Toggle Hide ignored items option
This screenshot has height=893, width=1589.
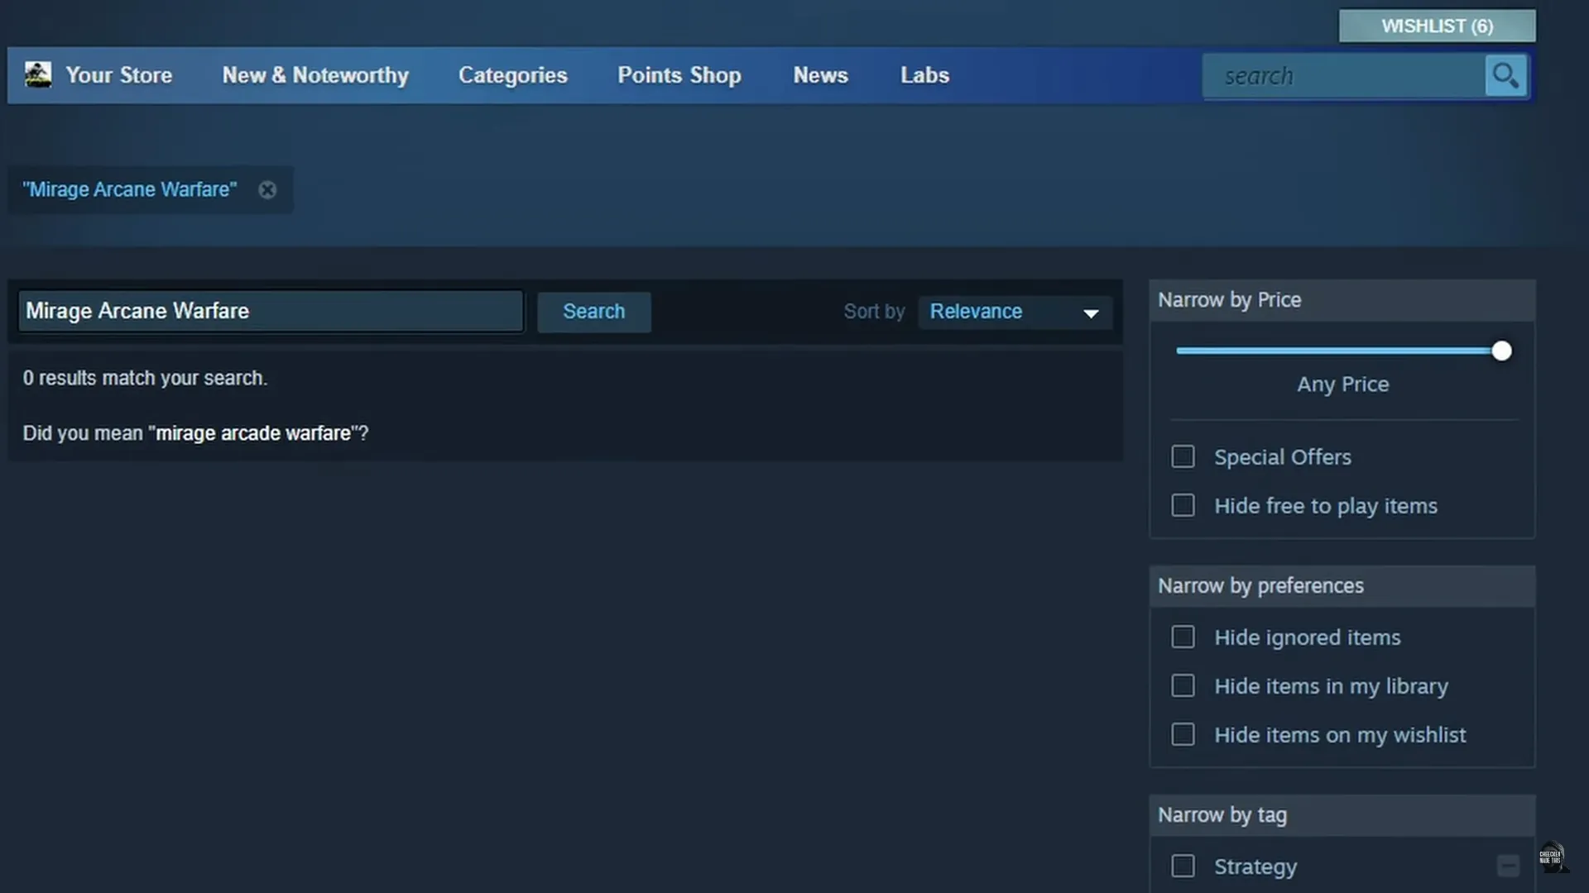click(1183, 637)
